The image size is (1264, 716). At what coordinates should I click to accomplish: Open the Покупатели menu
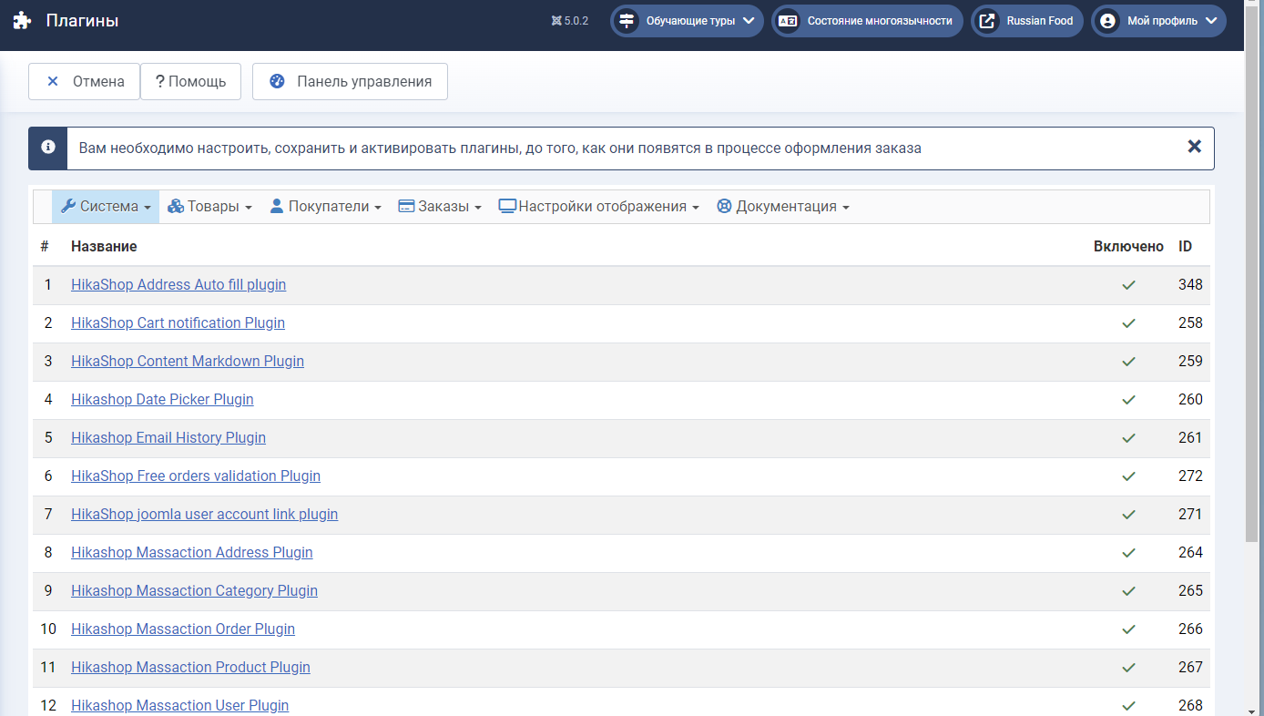click(x=325, y=206)
